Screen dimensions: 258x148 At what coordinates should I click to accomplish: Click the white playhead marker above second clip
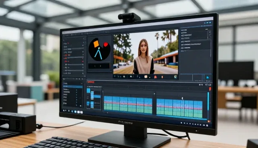182,99
